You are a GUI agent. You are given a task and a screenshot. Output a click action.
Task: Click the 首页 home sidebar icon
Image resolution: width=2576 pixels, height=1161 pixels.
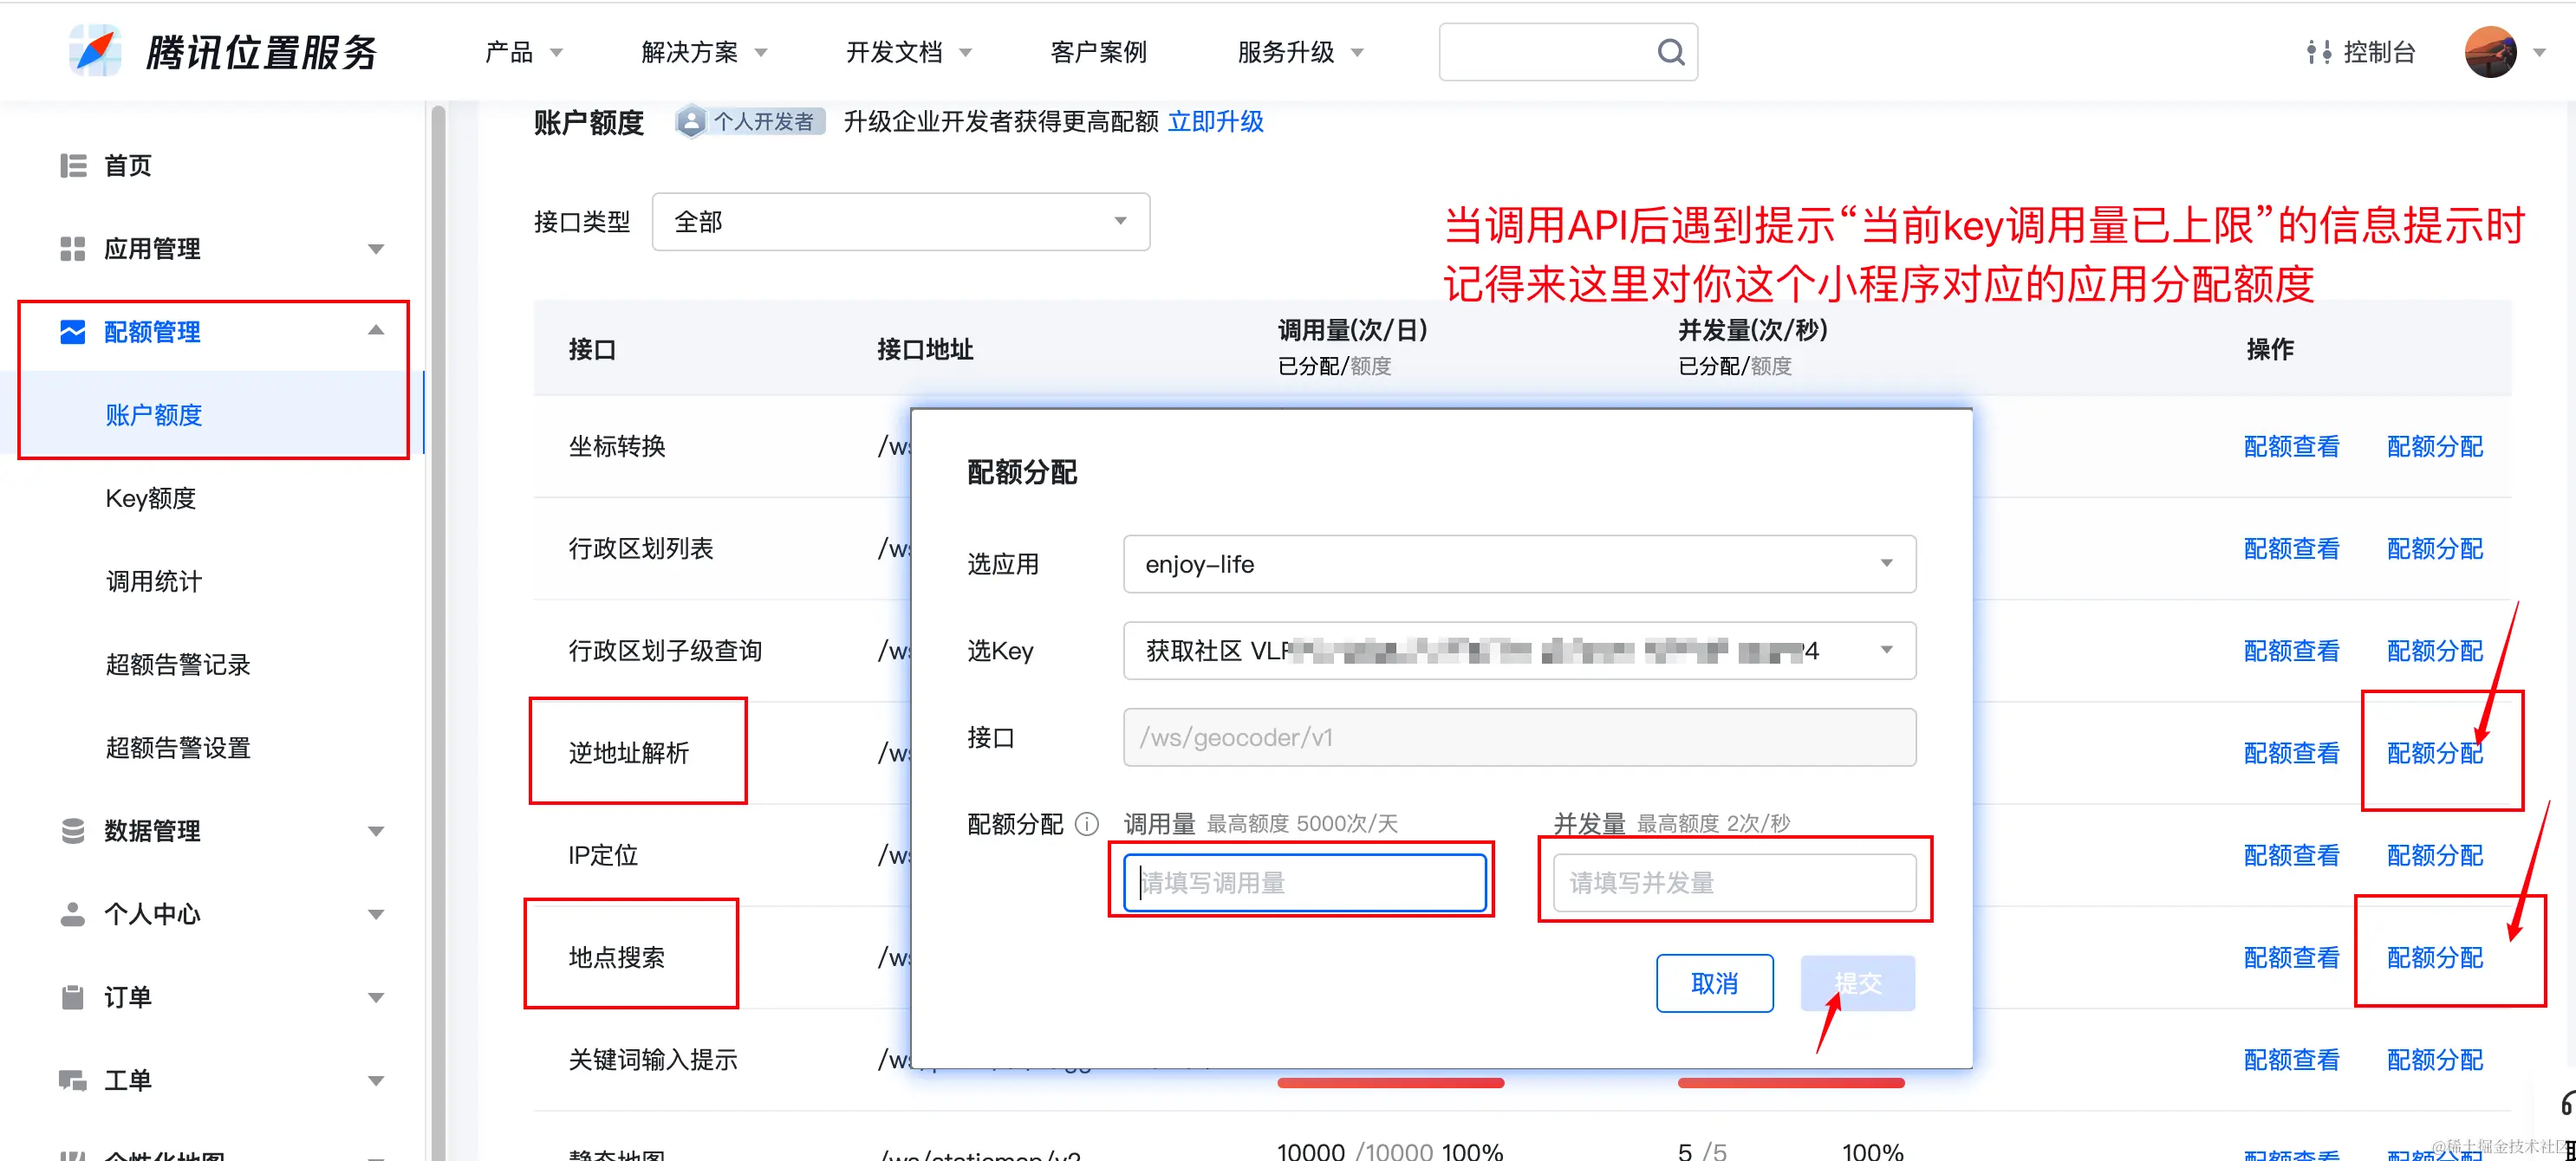[x=72, y=165]
